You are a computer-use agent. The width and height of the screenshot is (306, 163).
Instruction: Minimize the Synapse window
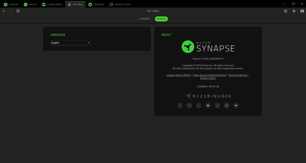pos(285,4)
